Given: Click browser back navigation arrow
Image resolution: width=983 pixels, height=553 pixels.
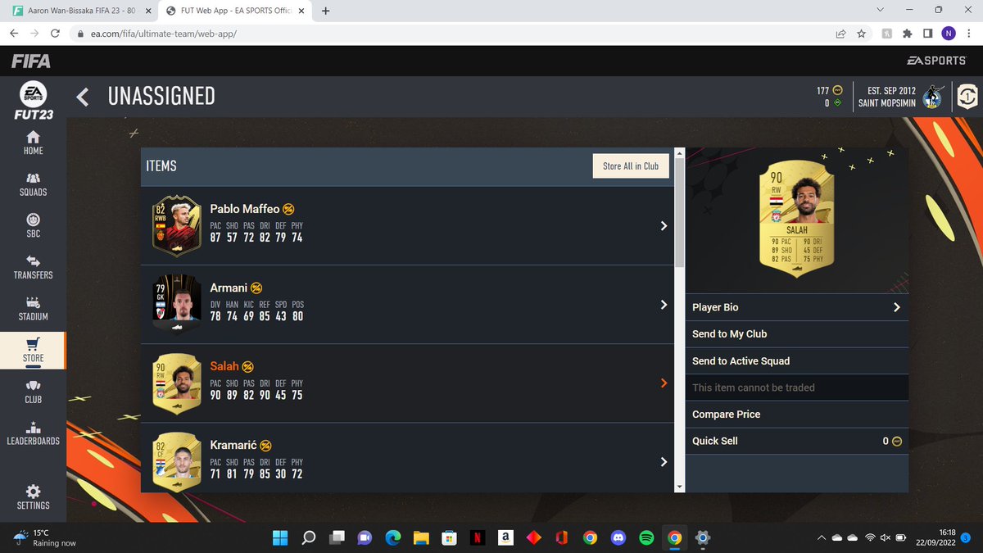Looking at the screenshot, I should tap(15, 34).
